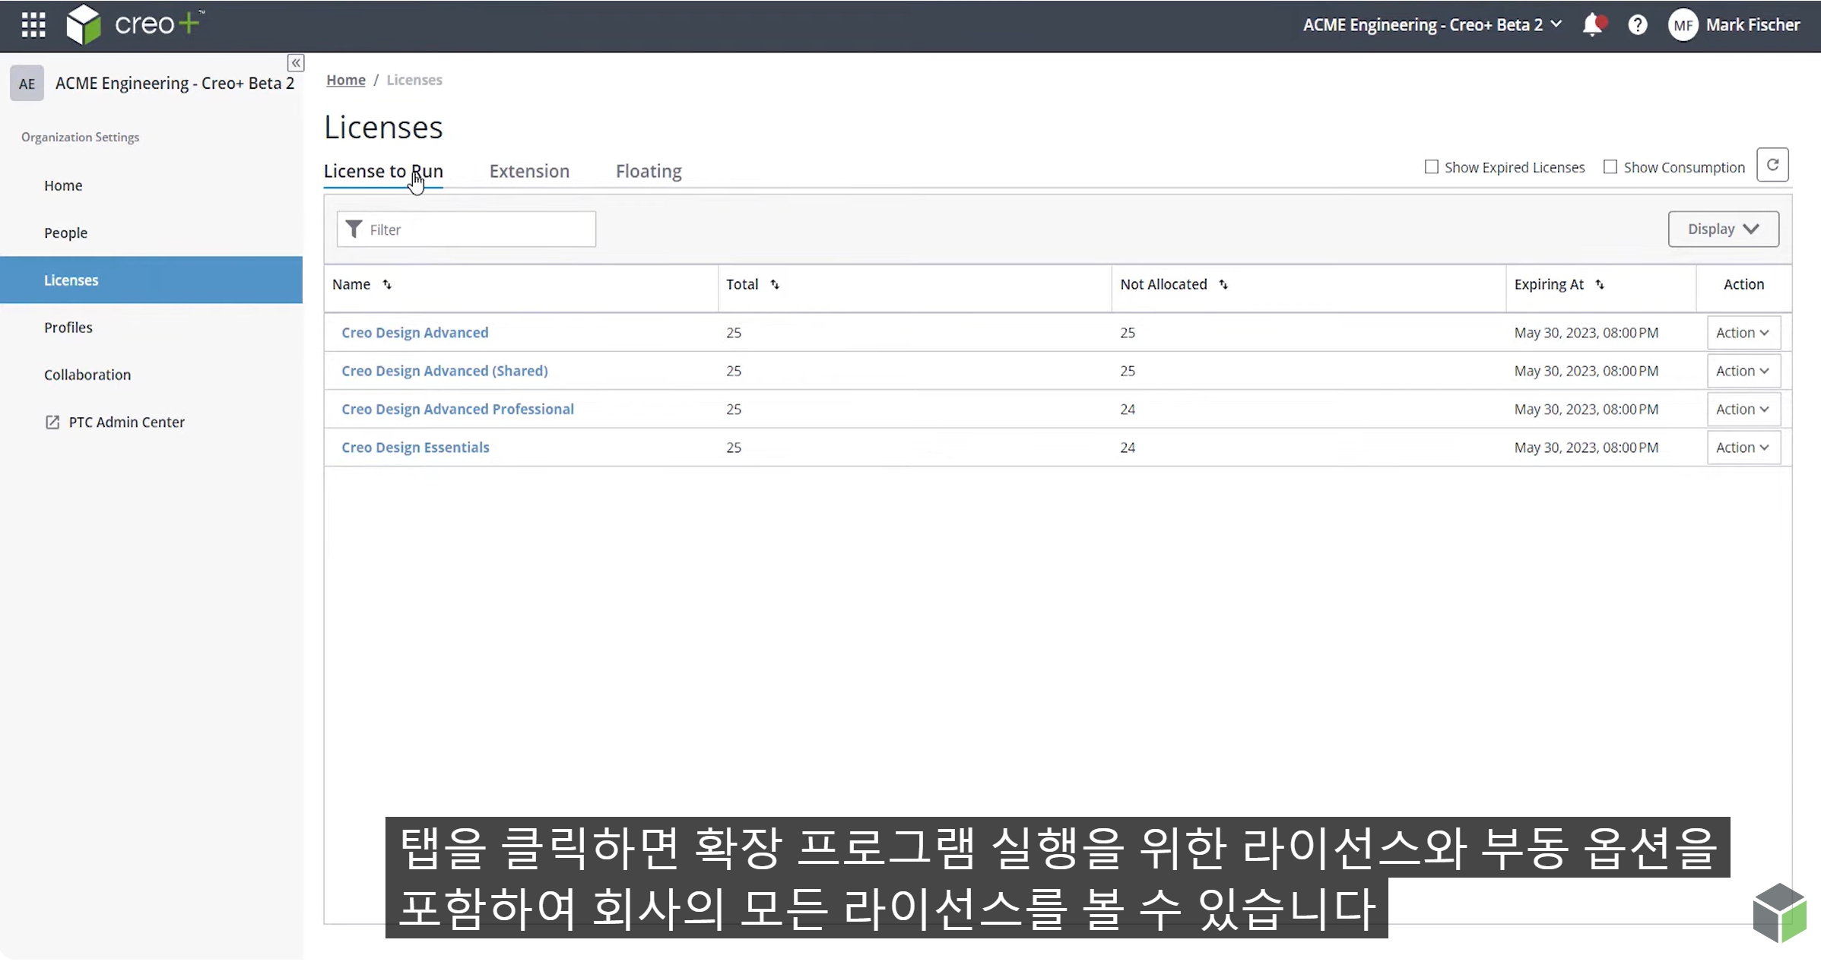
Task: Click Total value for Creo Design Advanced (Shared)
Action: (x=734, y=371)
